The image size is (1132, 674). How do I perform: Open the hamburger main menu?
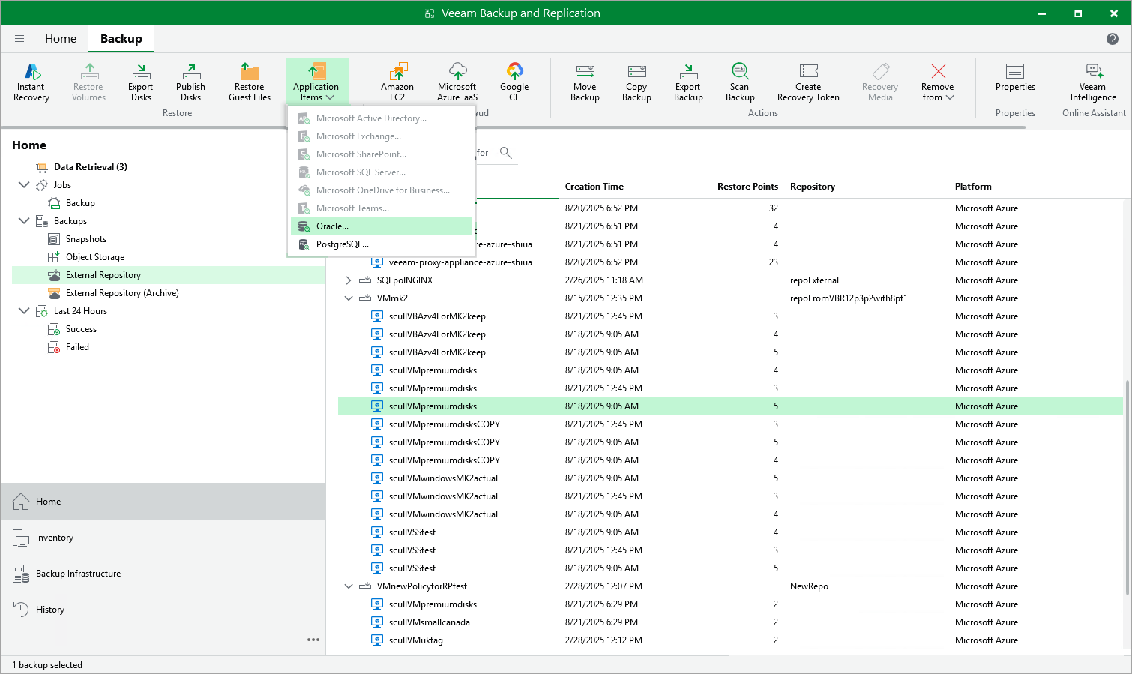coord(19,39)
